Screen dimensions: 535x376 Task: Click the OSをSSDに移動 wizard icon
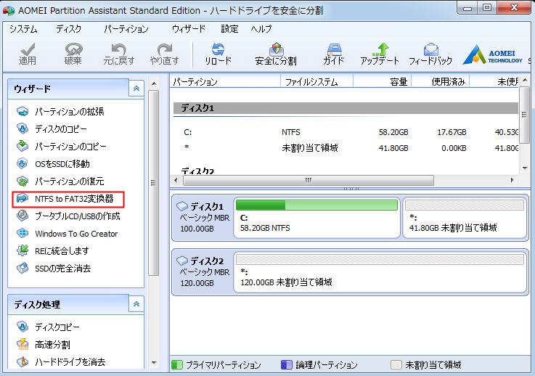coord(23,163)
